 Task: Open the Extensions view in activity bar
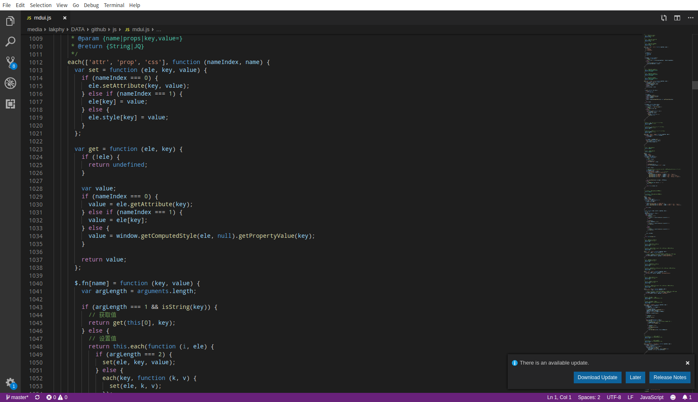[x=10, y=104]
